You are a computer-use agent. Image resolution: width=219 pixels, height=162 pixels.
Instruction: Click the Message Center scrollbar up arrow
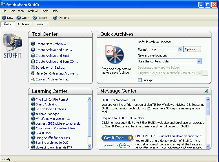click(x=208, y=99)
